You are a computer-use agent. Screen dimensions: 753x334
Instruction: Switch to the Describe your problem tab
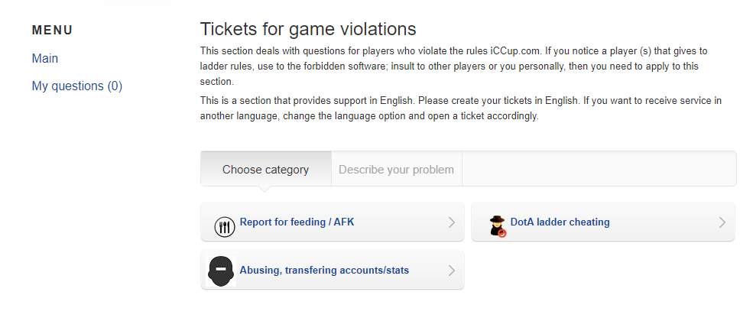click(x=396, y=169)
